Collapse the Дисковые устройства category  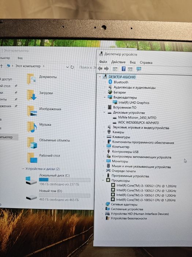(104, 112)
